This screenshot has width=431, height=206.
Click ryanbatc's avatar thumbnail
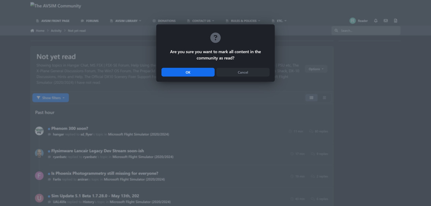pyautogui.click(x=39, y=153)
